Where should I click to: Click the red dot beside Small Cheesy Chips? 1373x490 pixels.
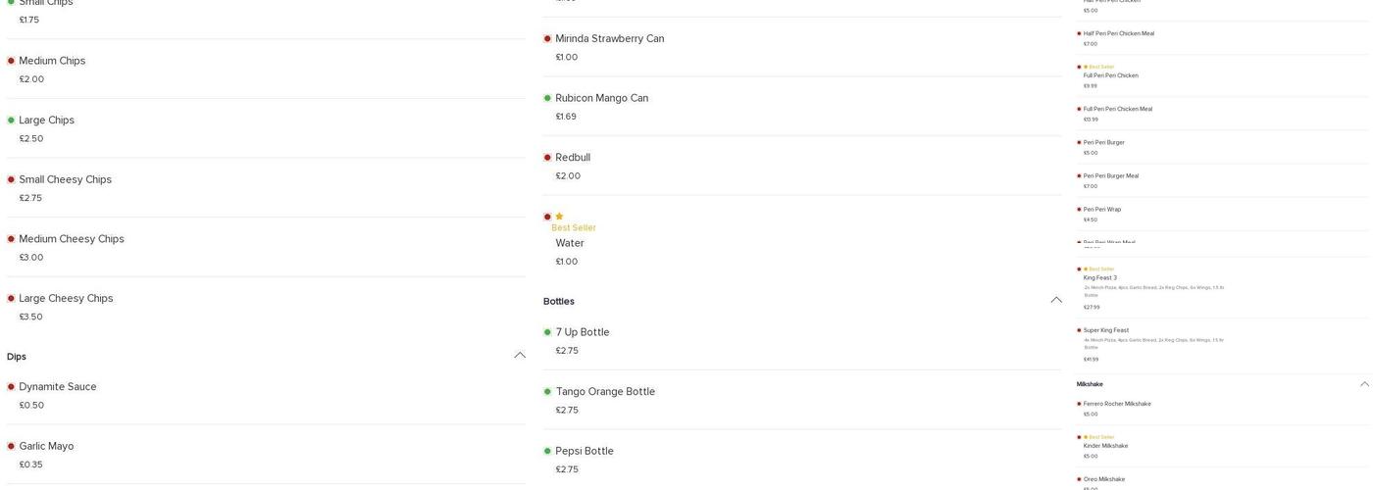tap(11, 180)
